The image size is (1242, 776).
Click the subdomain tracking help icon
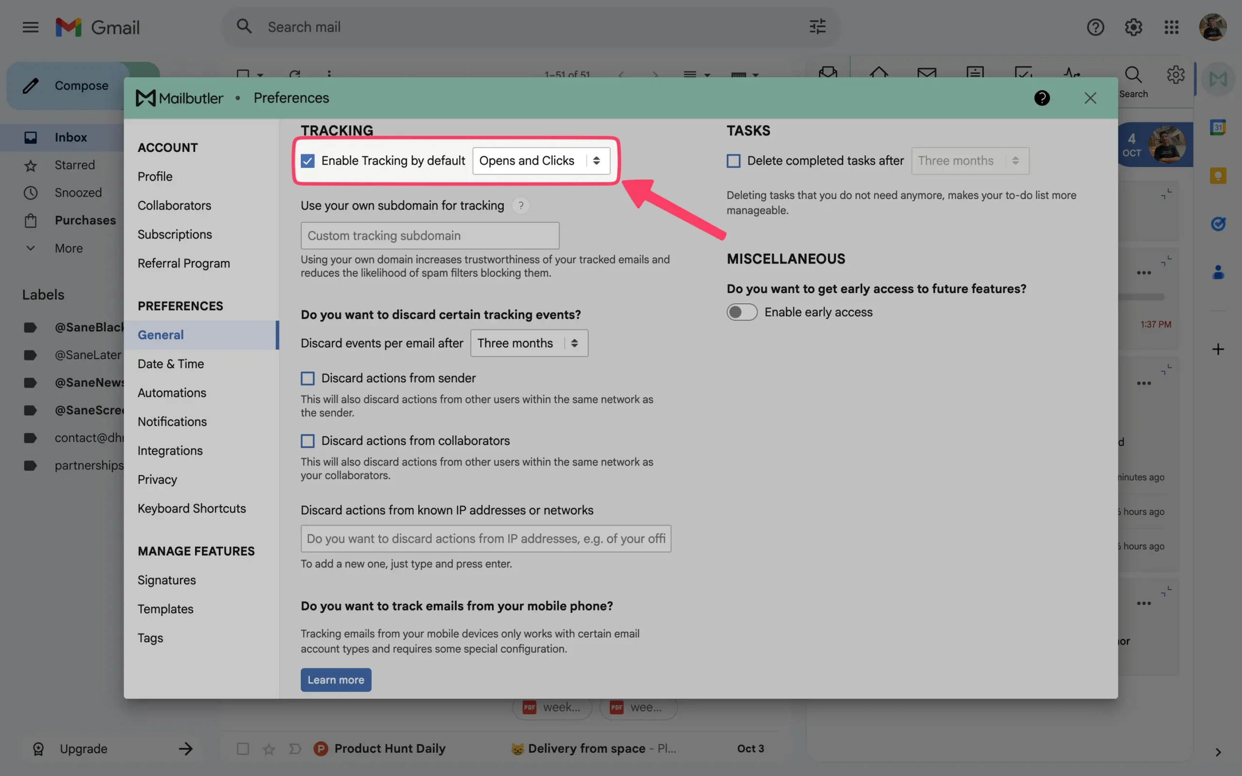(521, 205)
